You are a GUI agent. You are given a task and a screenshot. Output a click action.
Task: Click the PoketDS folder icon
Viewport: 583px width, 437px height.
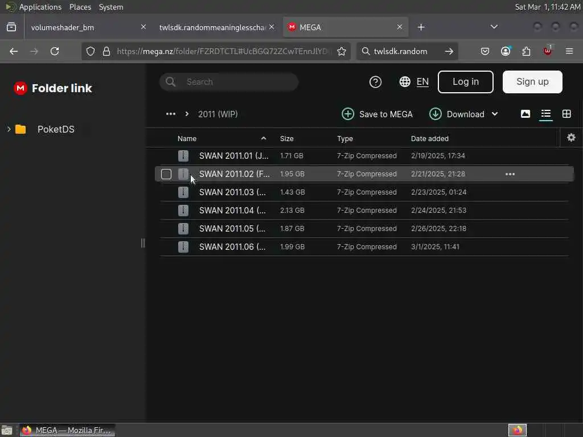click(x=20, y=129)
